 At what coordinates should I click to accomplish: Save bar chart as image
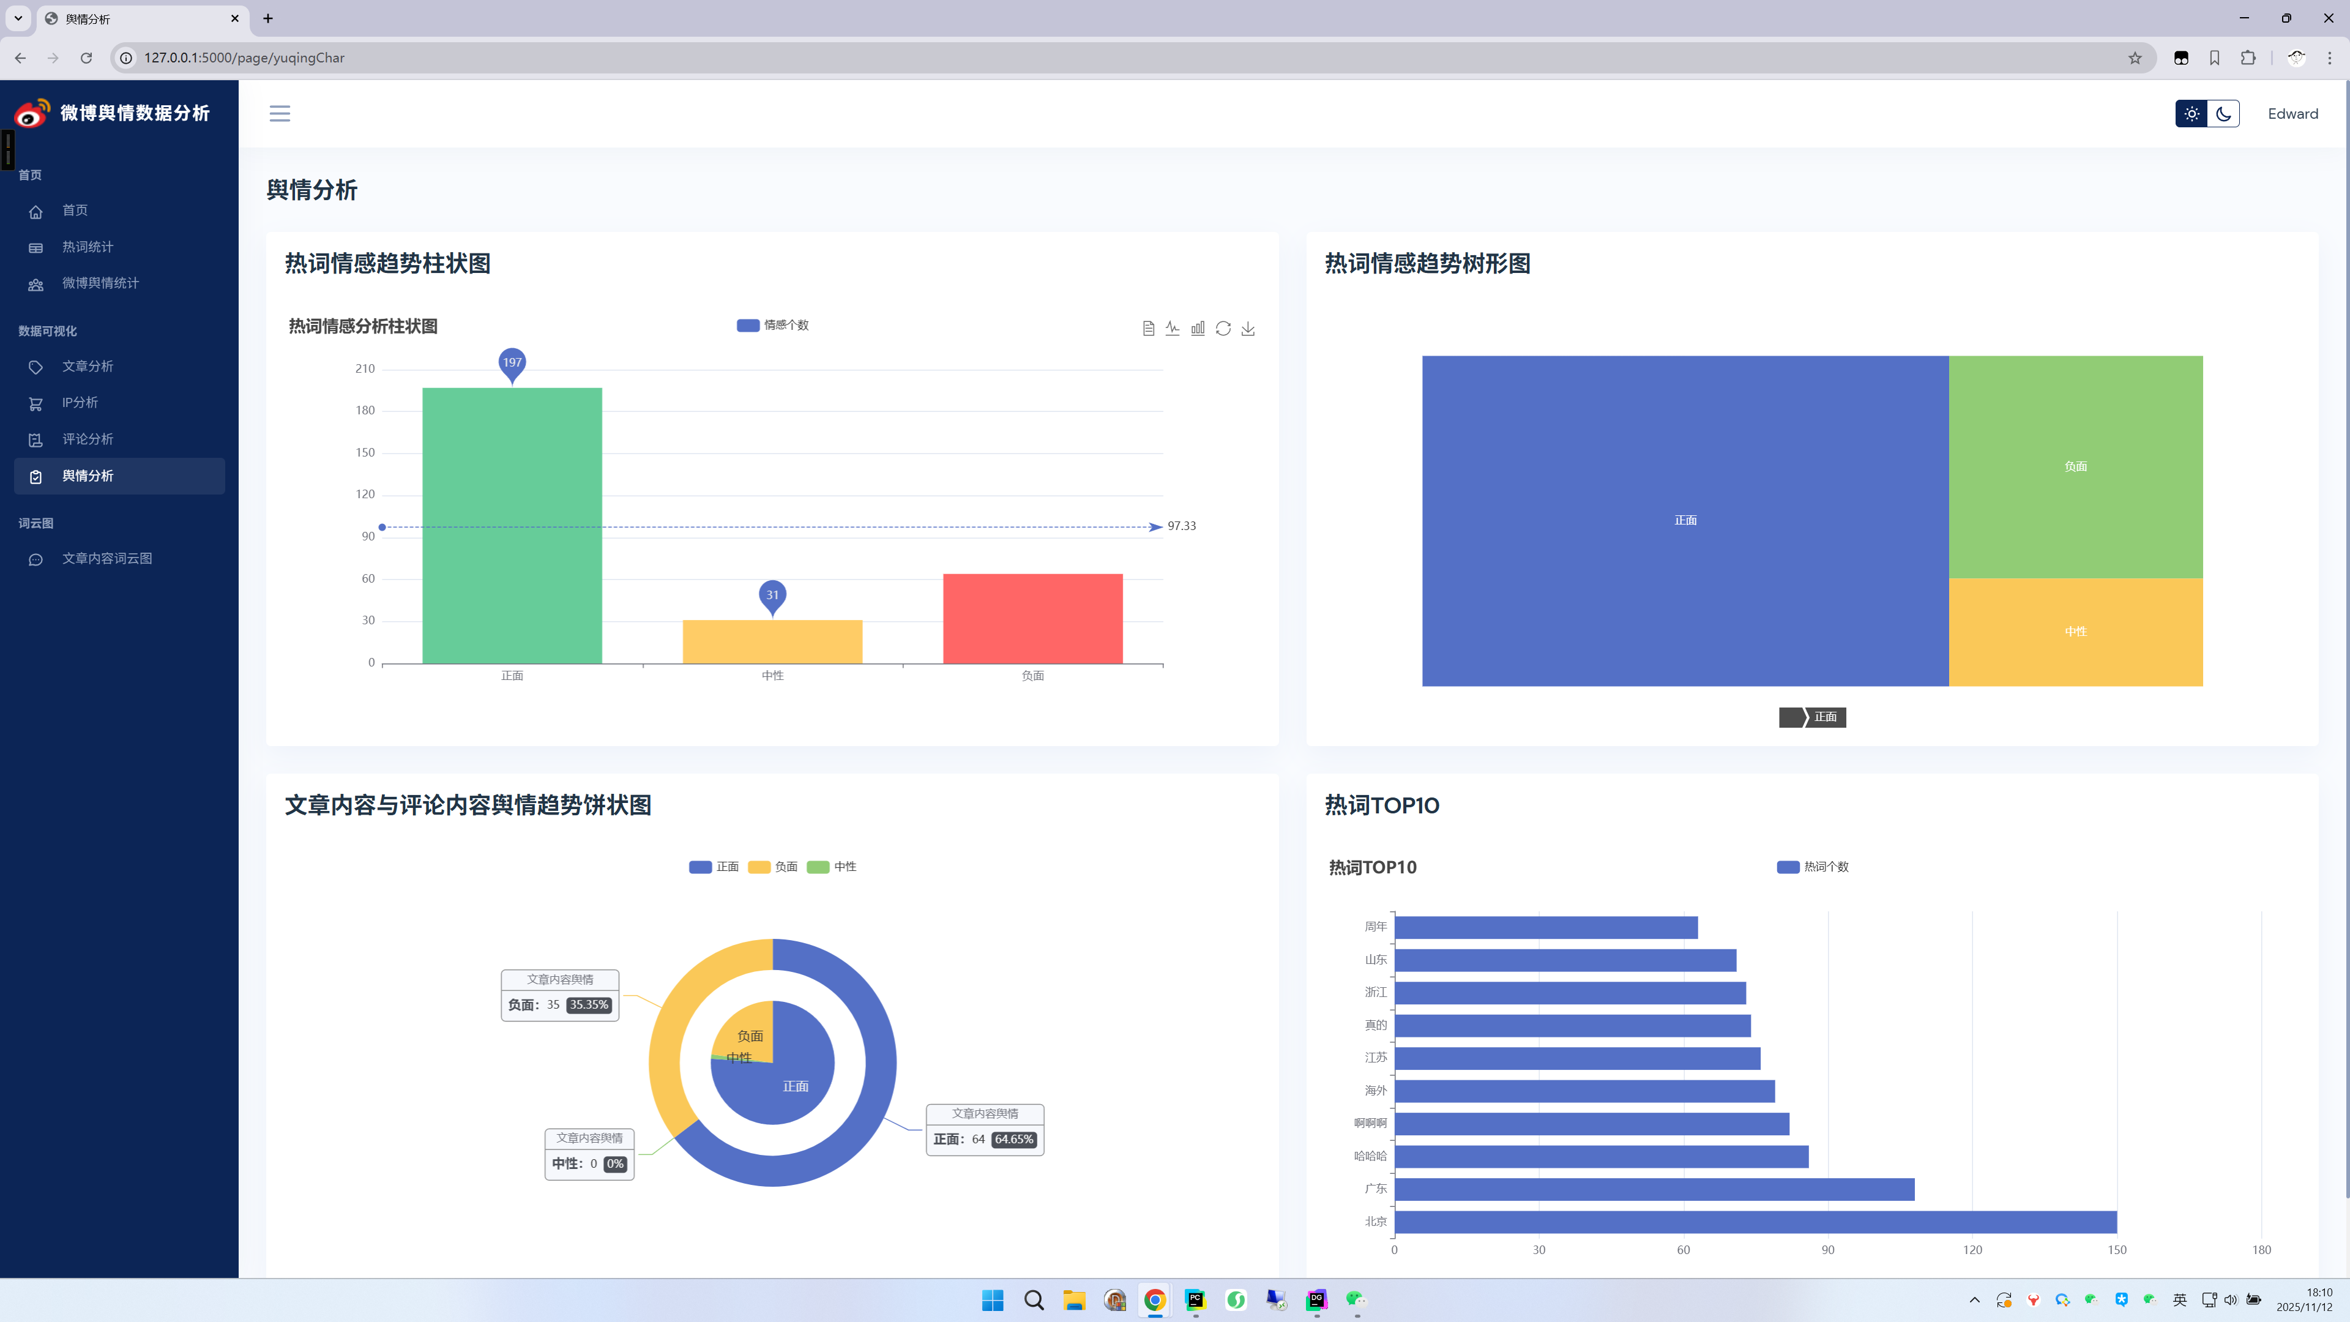coord(1248,329)
